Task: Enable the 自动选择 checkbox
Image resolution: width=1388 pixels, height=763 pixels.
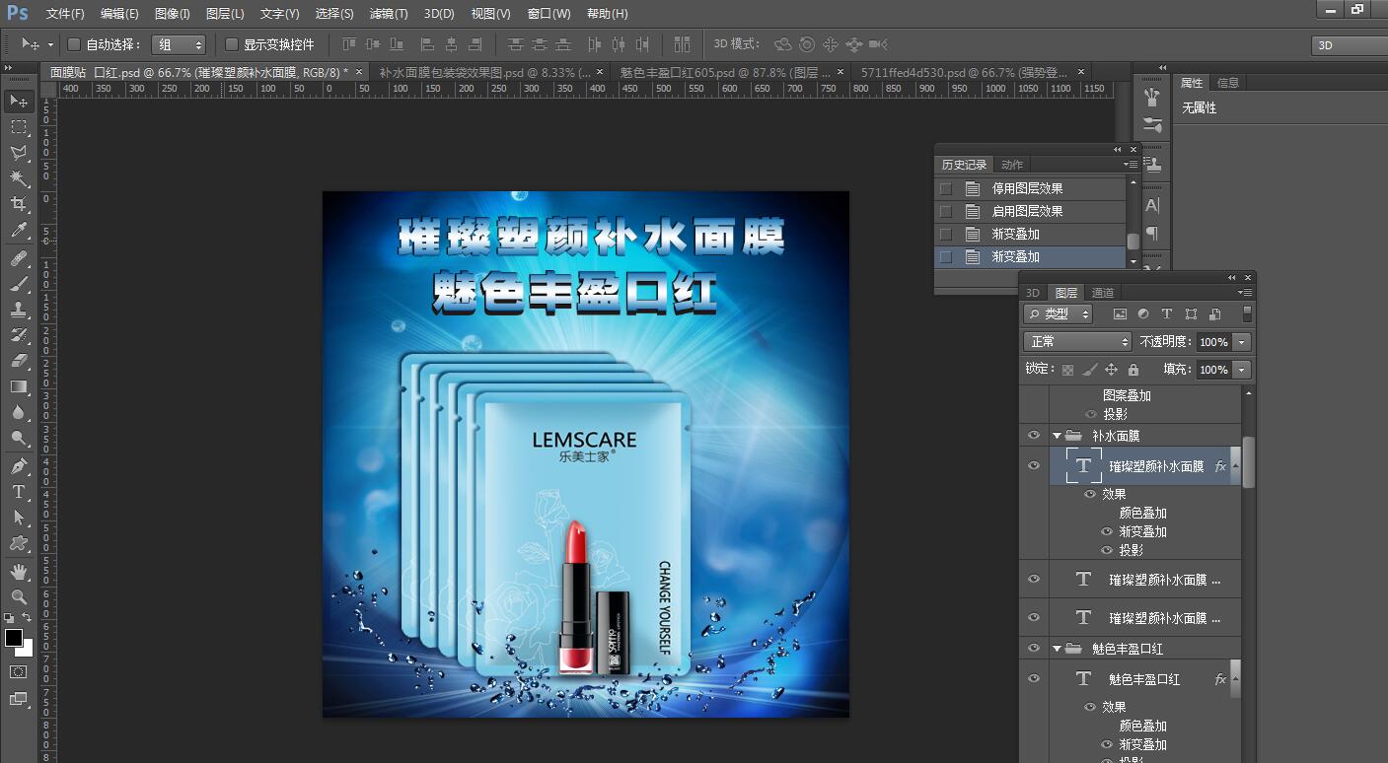Action: (x=73, y=44)
